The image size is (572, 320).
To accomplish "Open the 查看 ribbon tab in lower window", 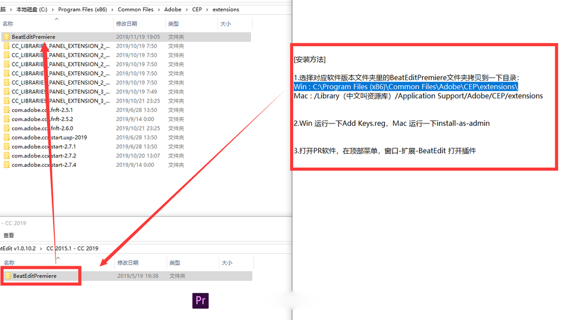I will pos(9,235).
